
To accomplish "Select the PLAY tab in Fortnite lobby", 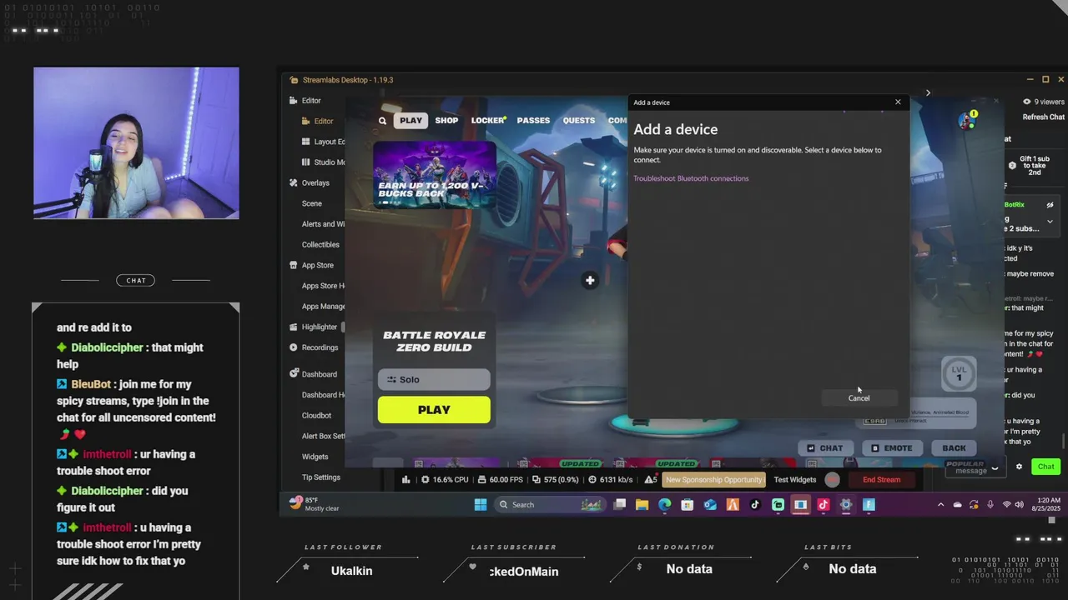I will pyautogui.click(x=411, y=121).
